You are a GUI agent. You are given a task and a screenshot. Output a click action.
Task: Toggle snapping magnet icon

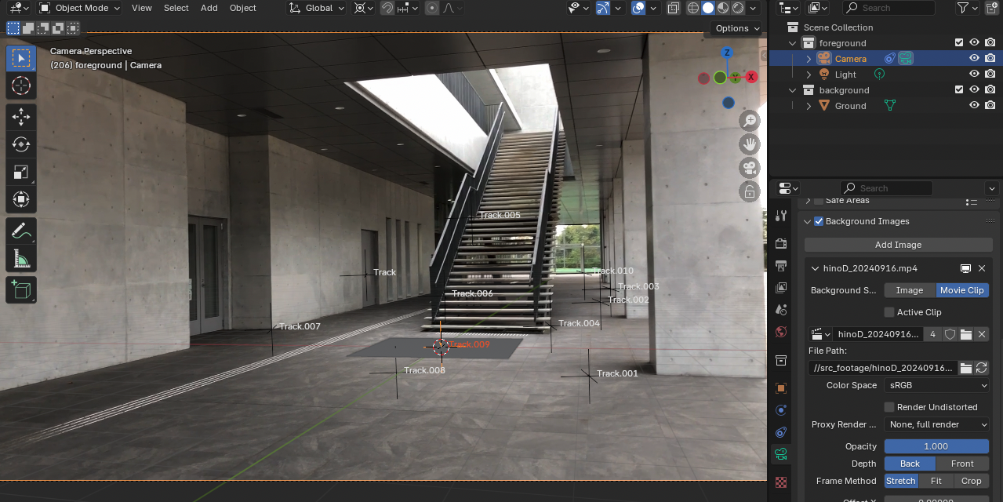[x=387, y=8]
